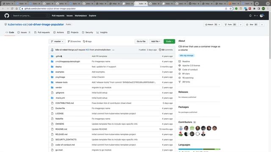Open code-of-conduct.md file
The image size is (271, 152).
click(x=65, y=145)
